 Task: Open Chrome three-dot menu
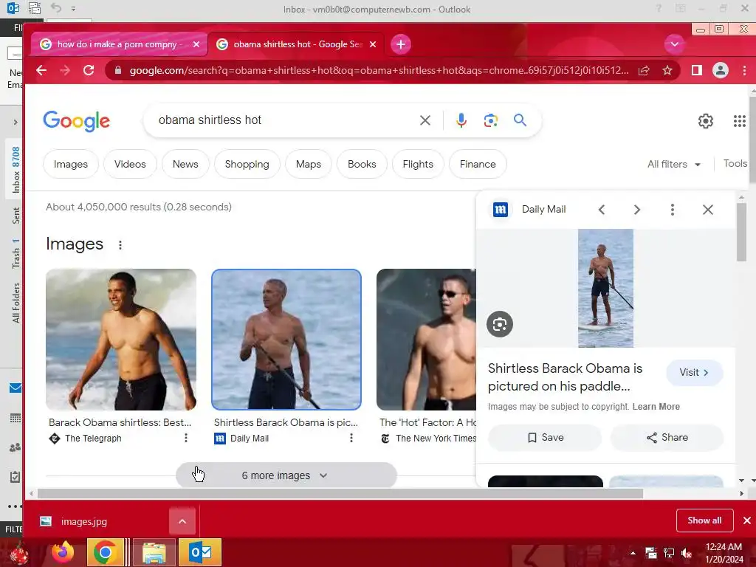(x=744, y=70)
